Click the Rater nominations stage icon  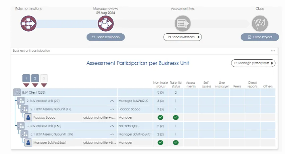click(28, 24)
